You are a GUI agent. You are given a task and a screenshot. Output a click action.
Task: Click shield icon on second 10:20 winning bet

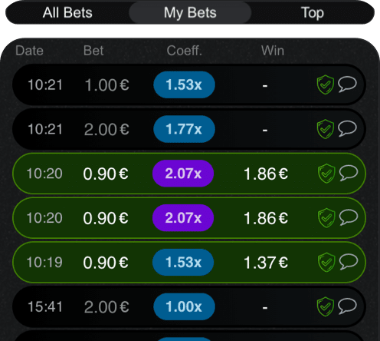coord(326,218)
